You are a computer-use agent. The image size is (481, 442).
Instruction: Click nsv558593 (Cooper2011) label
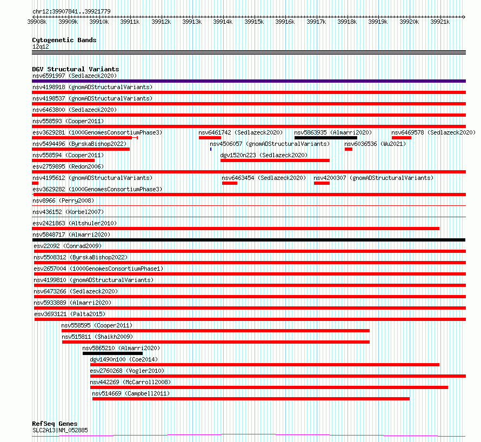click(x=68, y=121)
